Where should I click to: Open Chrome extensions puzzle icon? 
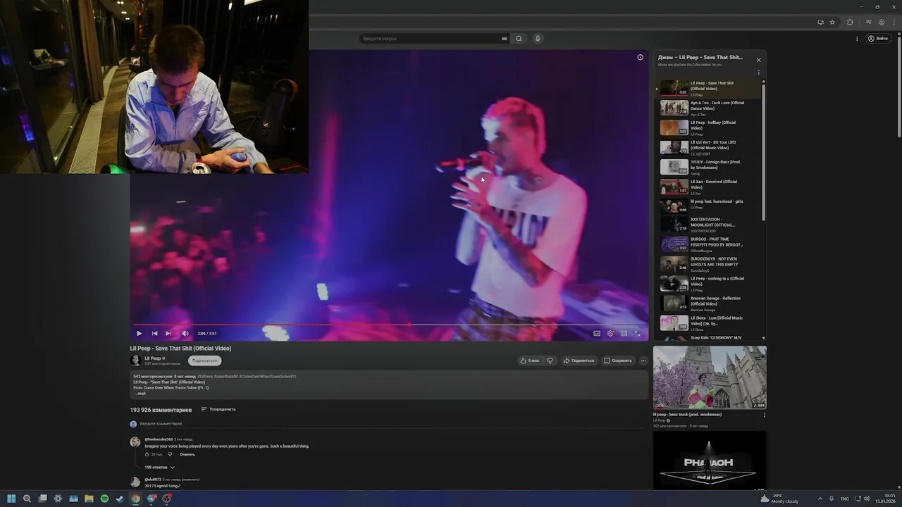850,22
